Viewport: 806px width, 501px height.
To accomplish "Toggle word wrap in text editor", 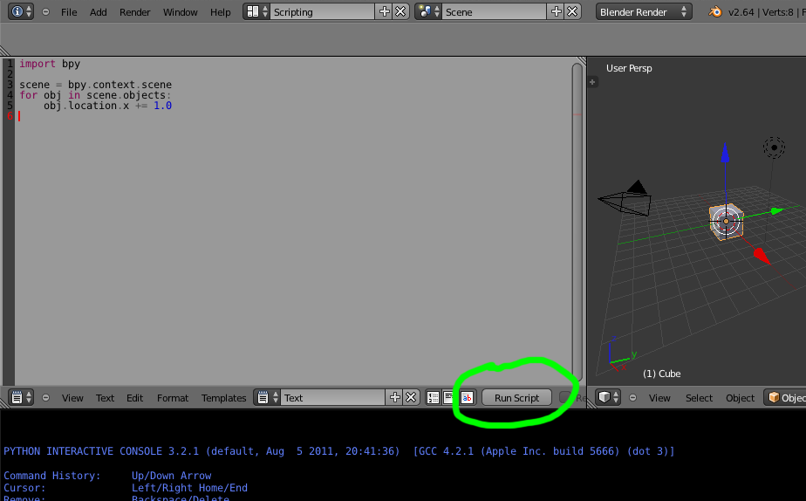I will coord(448,398).
